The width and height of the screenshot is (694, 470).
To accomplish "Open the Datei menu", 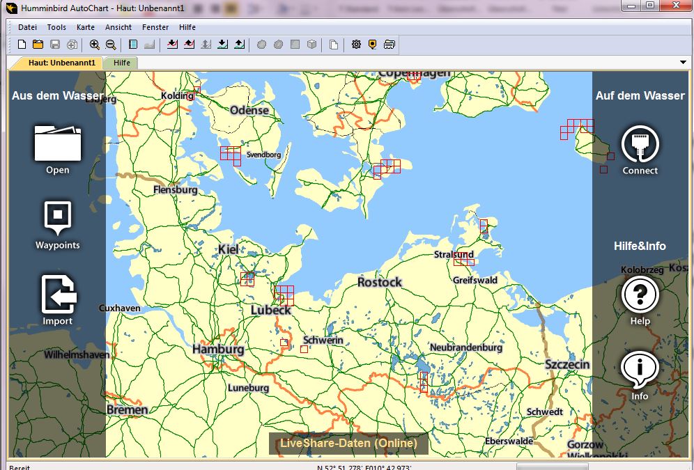I will pos(28,27).
